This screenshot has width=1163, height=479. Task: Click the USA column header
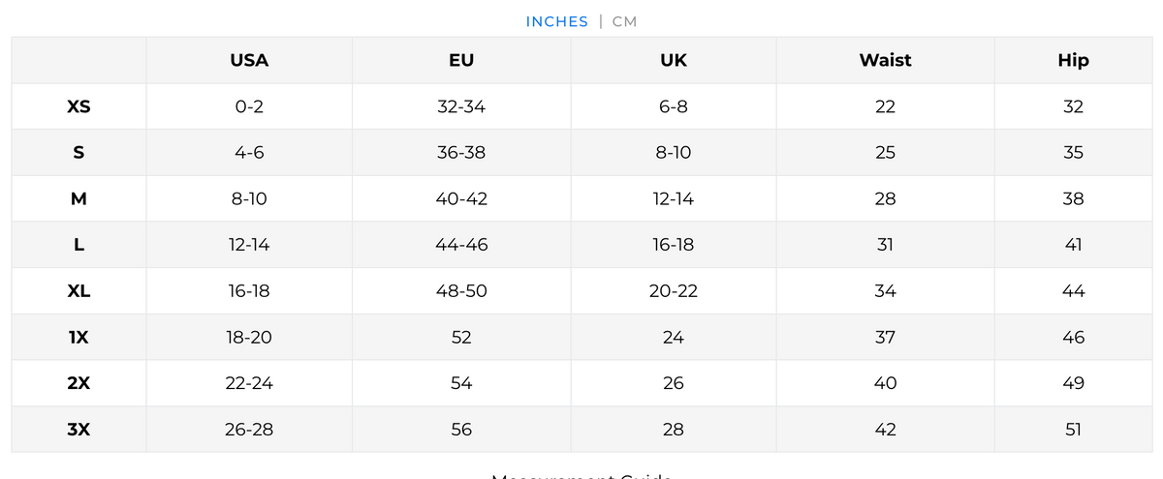point(249,60)
